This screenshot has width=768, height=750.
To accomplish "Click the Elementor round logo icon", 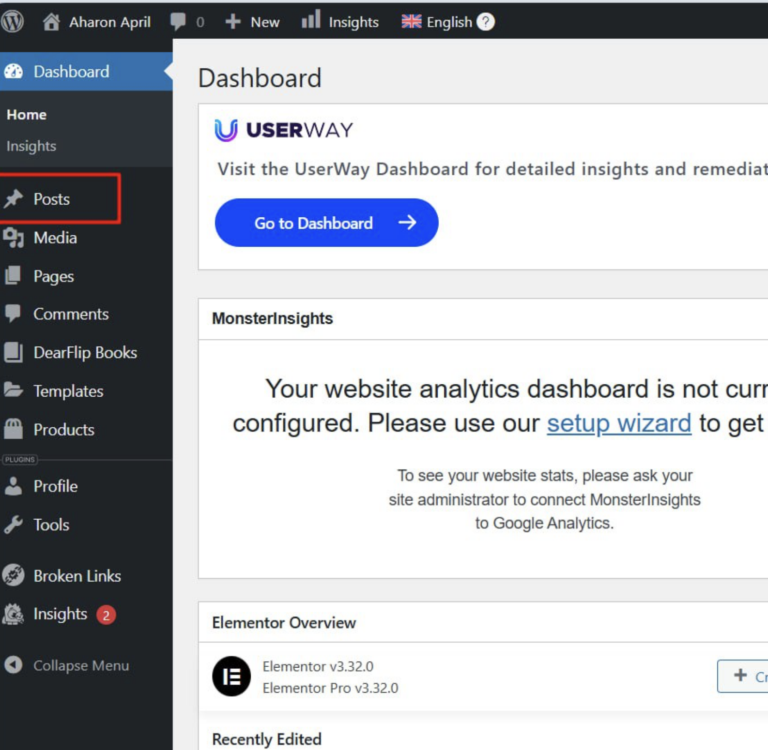I will tap(231, 676).
